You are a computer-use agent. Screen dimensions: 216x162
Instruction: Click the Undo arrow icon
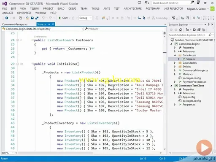click(x=43, y=18)
